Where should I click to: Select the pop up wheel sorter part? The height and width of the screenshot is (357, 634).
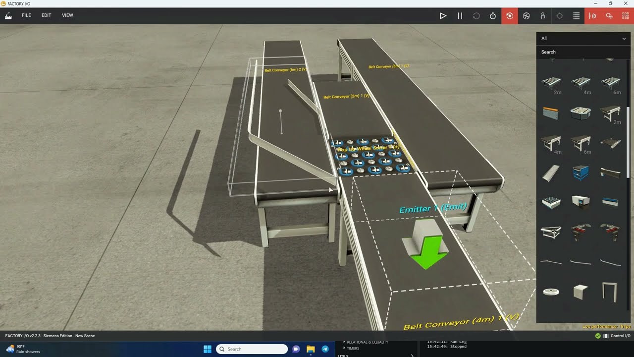tap(551, 202)
